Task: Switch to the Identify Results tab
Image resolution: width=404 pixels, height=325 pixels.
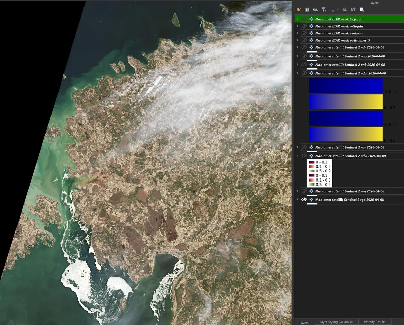Action: (x=375, y=322)
